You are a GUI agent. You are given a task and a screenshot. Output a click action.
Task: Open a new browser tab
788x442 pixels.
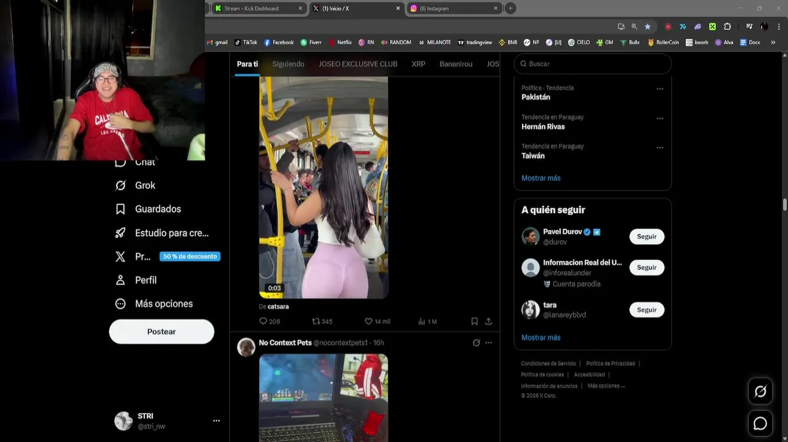pos(510,9)
